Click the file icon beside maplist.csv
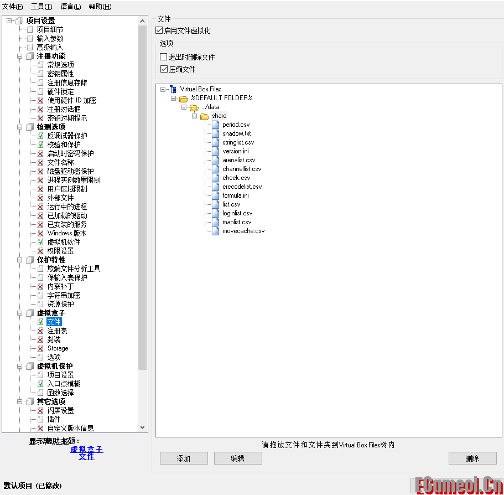The width and height of the screenshot is (504, 495). tap(215, 221)
